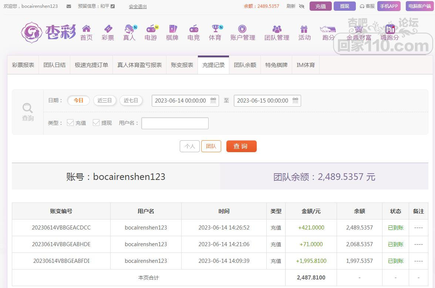Screen dimensions: 435x288
Task: Open 团队管理 team management icon
Action: (277, 29)
